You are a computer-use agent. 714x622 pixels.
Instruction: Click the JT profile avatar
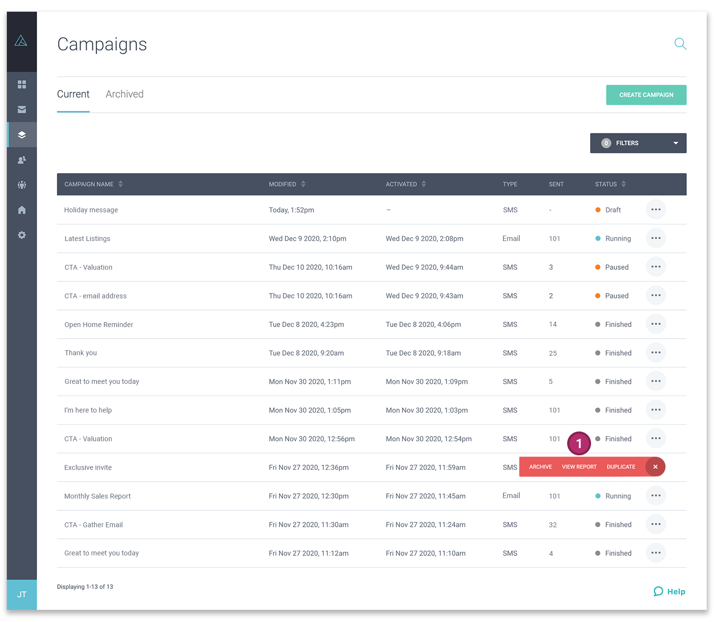[21, 594]
